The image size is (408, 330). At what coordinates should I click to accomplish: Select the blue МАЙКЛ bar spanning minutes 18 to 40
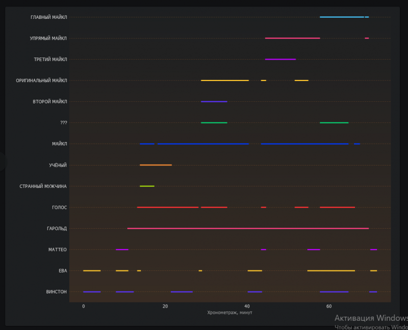click(x=203, y=144)
